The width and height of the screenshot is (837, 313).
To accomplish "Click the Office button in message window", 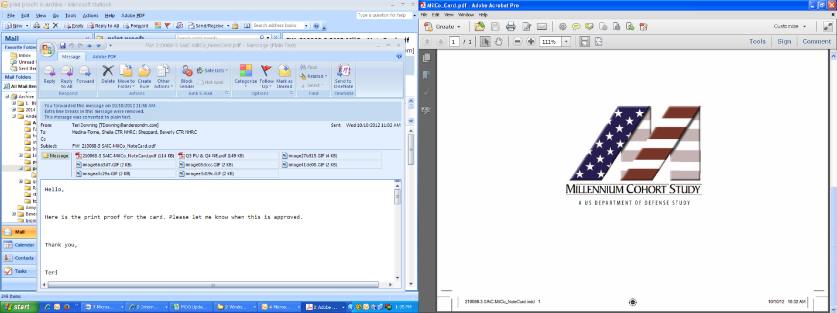I will point(47,49).
